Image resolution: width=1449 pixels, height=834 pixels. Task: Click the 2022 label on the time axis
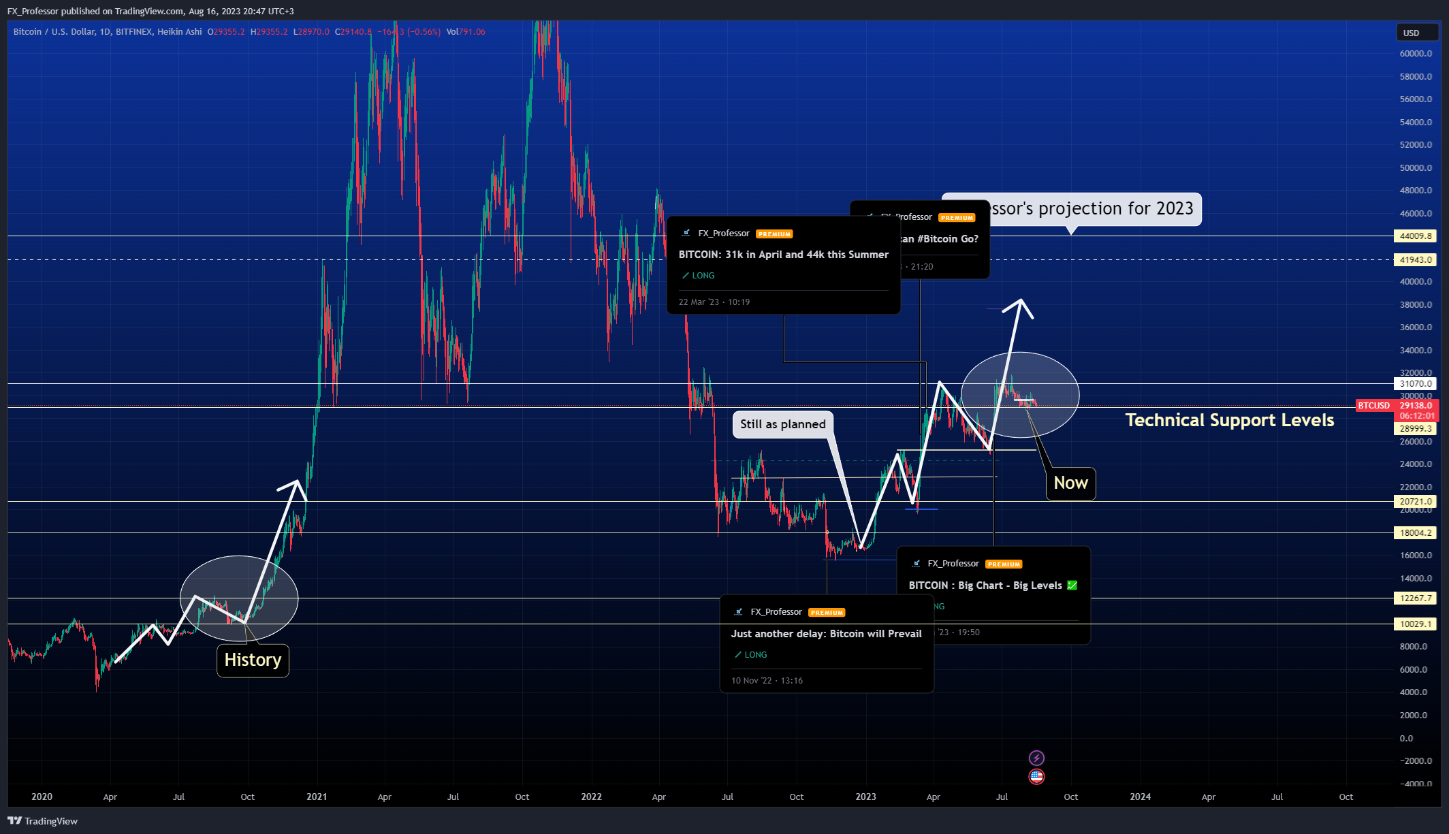point(591,797)
